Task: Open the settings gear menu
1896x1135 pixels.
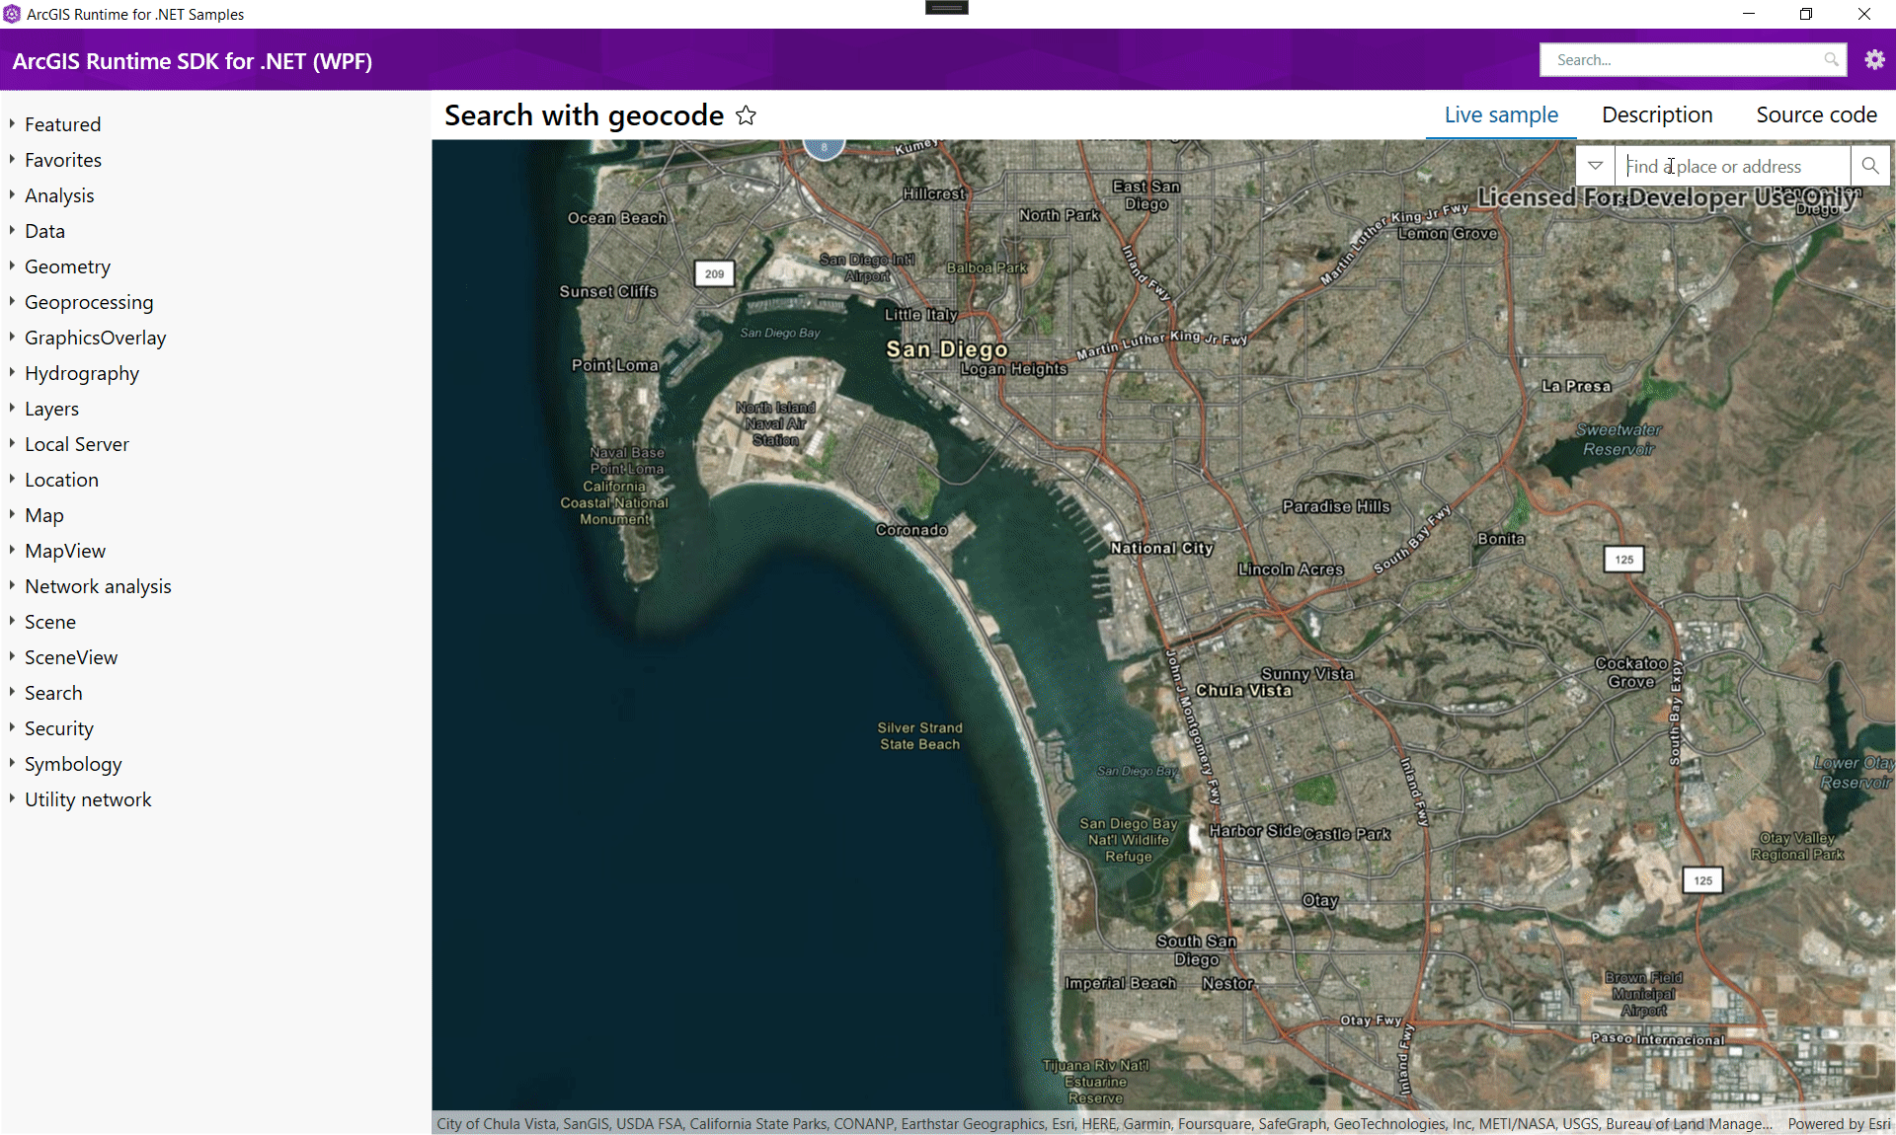Action: tap(1874, 59)
